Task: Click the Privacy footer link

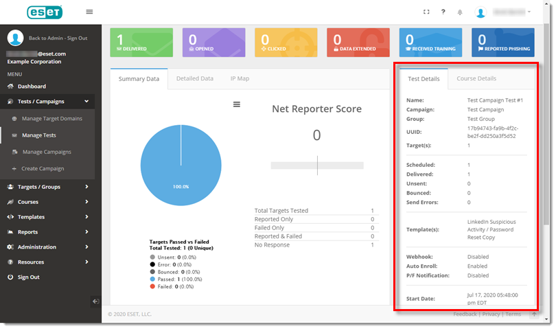Action: click(491, 314)
